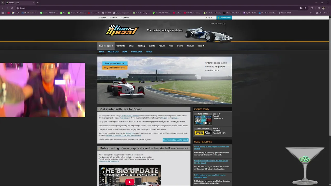This screenshot has height=186, width=331.
Task: Open the Forum nav menu
Action: 162,46
